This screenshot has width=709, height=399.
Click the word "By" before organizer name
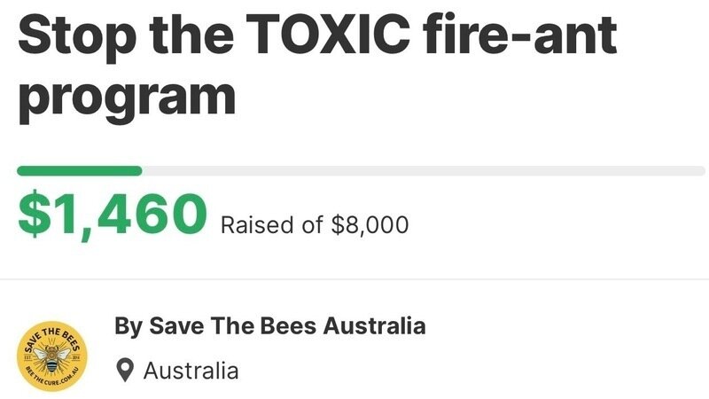[127, 326]
